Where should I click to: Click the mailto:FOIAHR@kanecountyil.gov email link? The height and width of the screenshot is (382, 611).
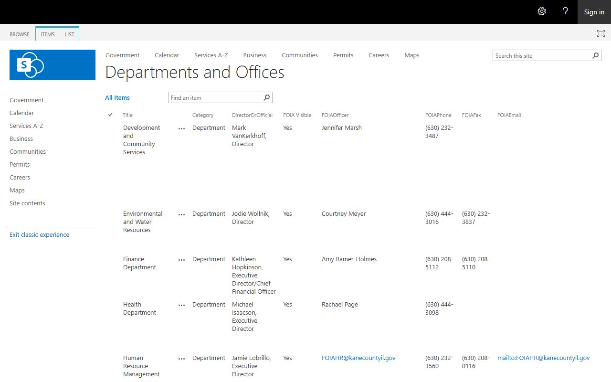click(x=544, y=358)
